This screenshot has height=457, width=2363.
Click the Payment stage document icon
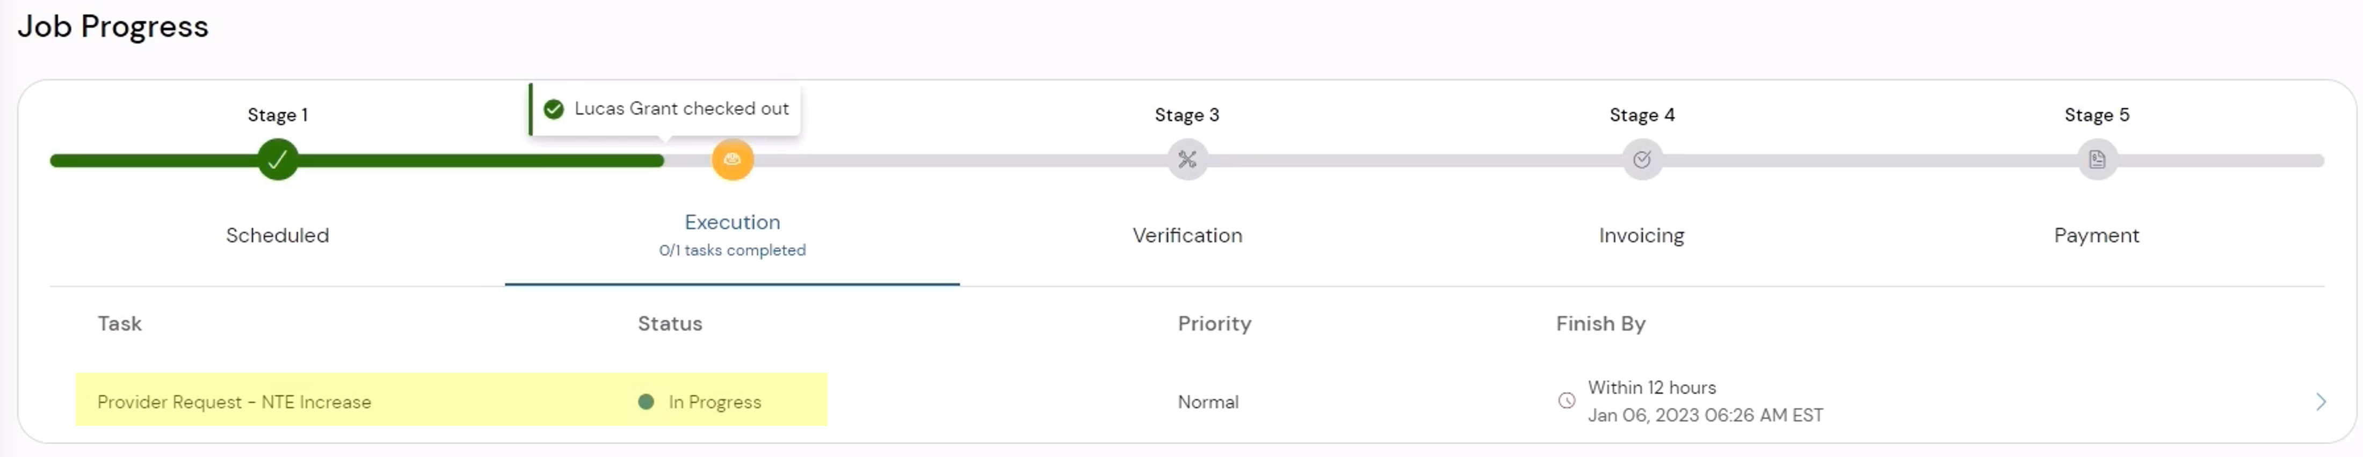pos(2097,160)
